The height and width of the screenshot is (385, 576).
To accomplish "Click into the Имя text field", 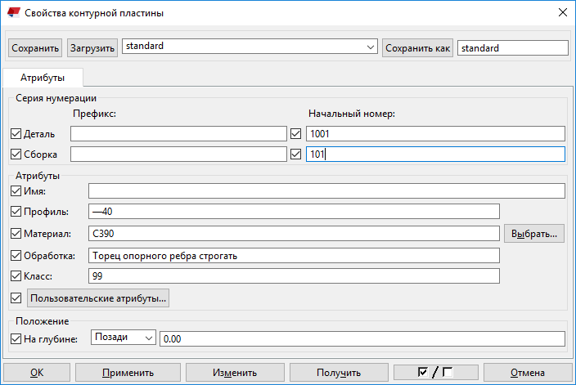I will 326,191.
